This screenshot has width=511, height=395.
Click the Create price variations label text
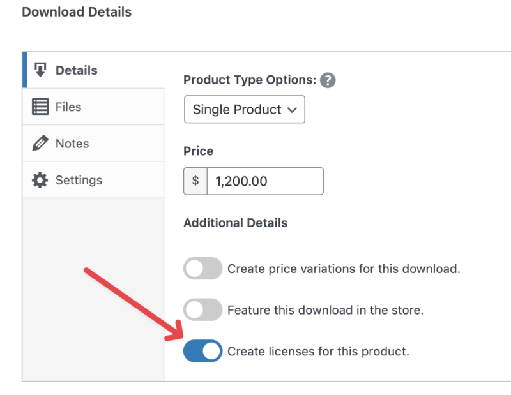coord(344,269)
